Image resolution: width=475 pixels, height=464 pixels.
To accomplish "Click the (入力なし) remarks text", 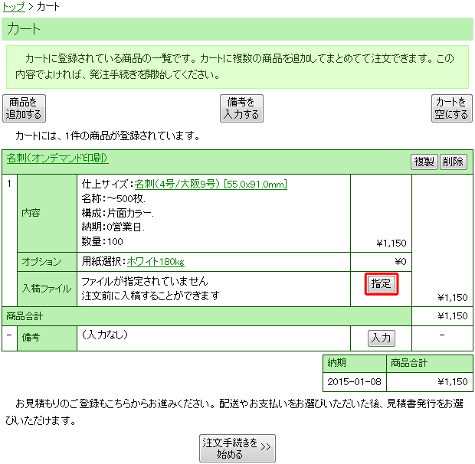I will coord(104,335).
